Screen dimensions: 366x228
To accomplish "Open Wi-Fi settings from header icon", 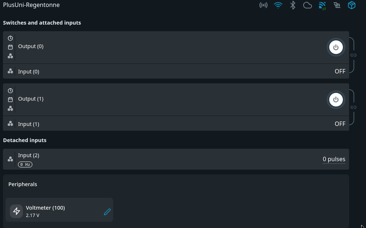I will click(x=278, y=5).
